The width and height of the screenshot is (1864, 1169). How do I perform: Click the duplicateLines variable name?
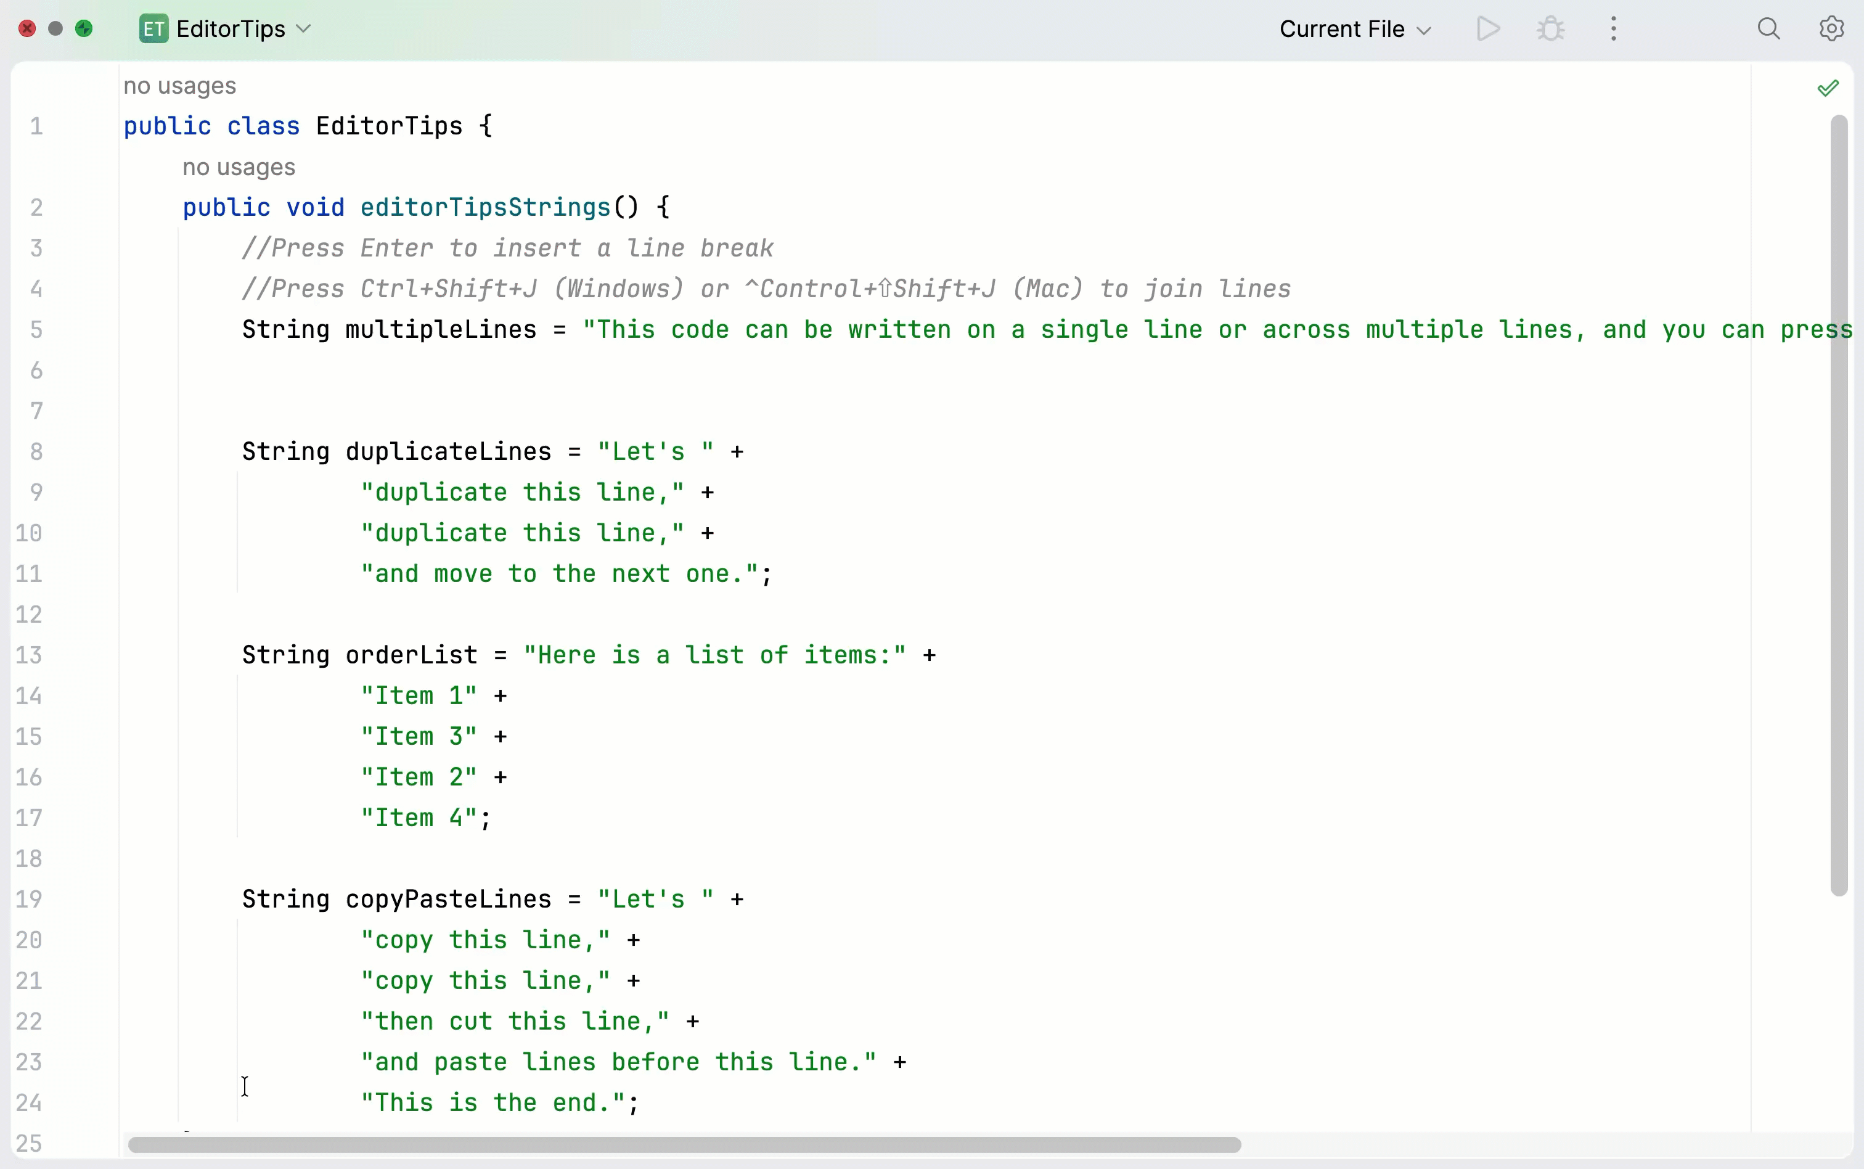pyautogui.click(x=448, y=451)
